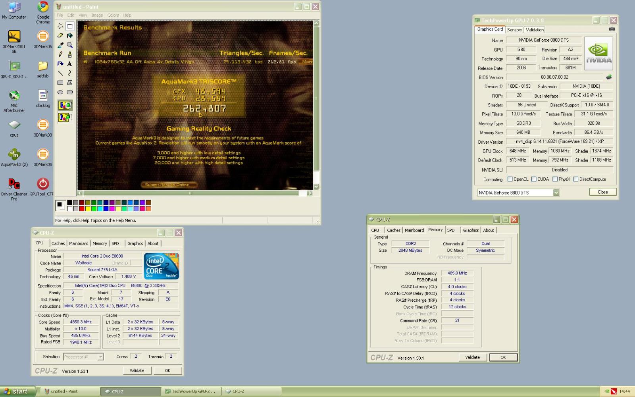Open the clocklog file on desktop
Screen dimensions: 635x397
43,99
